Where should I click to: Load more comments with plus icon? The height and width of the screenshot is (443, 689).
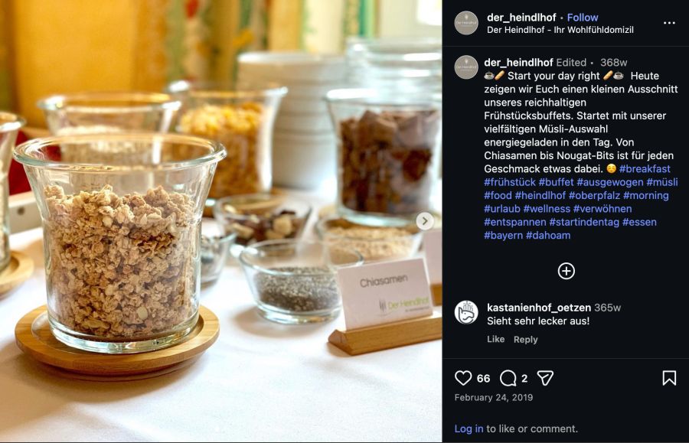pos(566,271)
